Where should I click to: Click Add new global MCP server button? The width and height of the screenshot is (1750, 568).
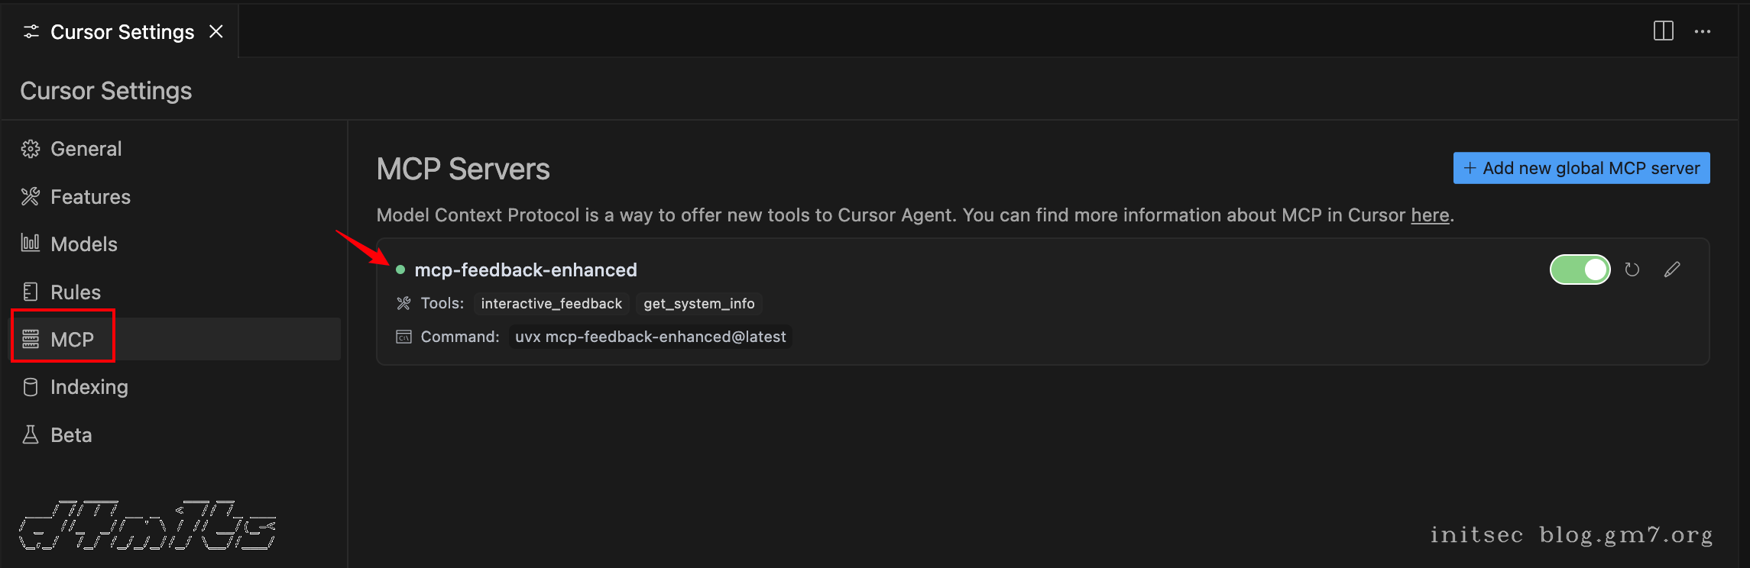[1581, 168]
